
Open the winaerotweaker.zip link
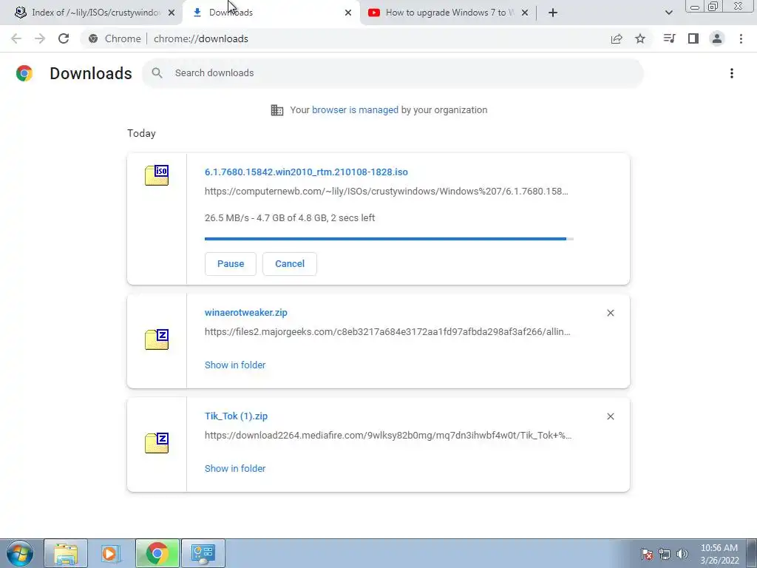[245, 313]
